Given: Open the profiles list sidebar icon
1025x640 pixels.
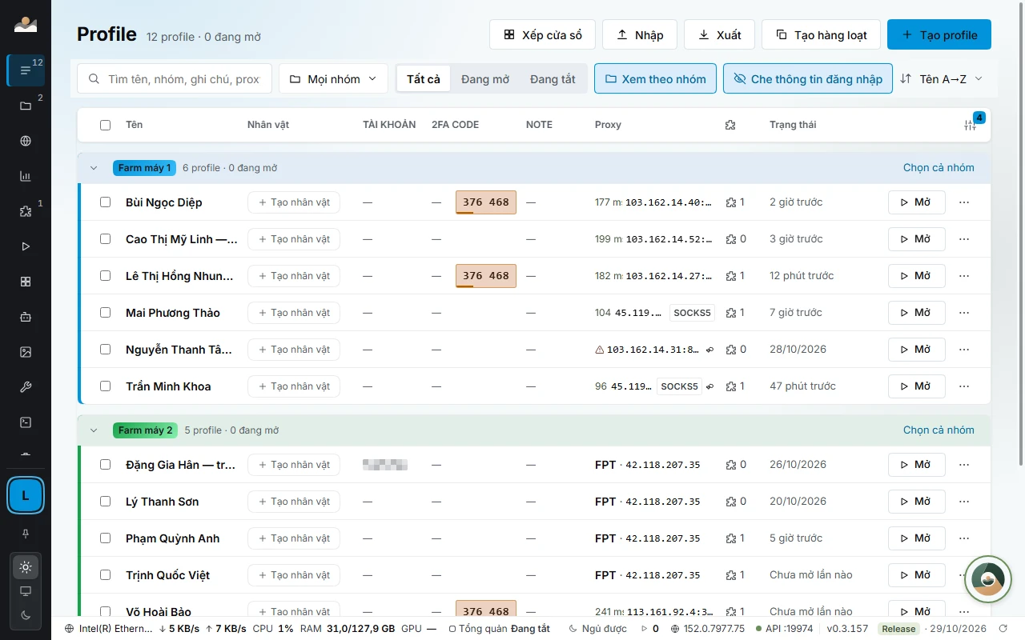Looking at the screenshot, I should (x=26, y=70).
